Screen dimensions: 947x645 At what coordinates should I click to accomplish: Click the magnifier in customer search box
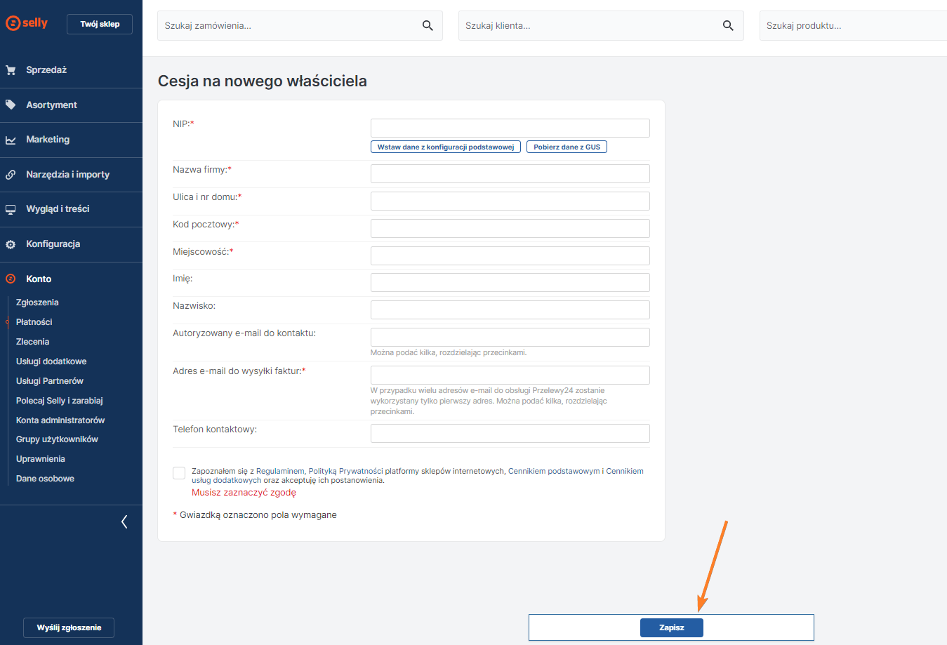point(728,26)
